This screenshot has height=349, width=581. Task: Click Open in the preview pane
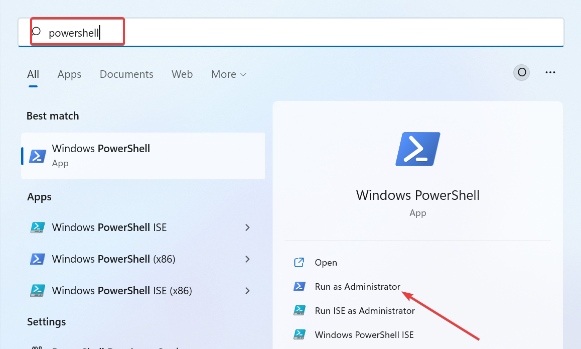326,263
